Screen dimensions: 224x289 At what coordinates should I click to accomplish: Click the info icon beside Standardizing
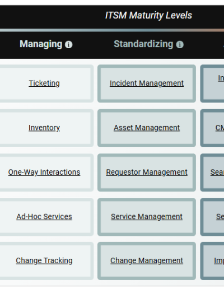pos(180,45)
